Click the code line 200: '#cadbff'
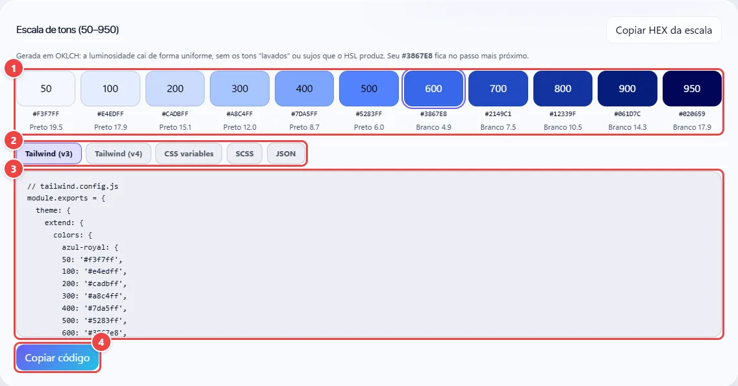The image size is (738, 386). pos(94,283)
